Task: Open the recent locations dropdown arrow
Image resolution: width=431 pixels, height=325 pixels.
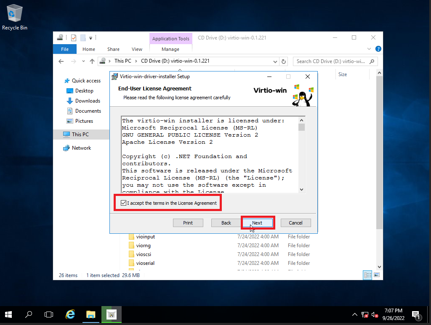Action: coord(83,61)
